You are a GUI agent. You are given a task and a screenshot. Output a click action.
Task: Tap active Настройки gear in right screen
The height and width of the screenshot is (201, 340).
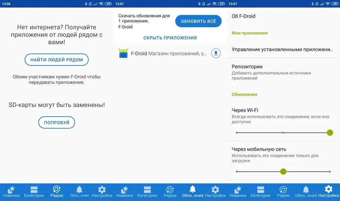[329, 189]
